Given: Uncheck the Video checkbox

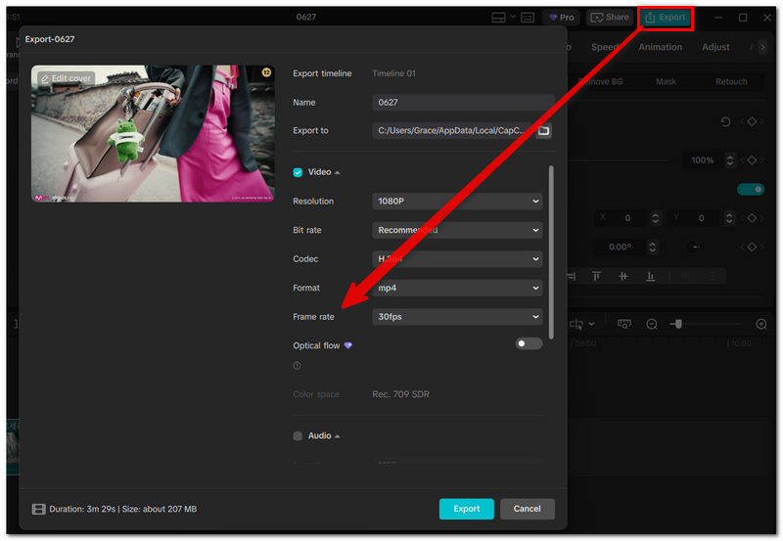Looking at the screenshot, I should 298,173.
